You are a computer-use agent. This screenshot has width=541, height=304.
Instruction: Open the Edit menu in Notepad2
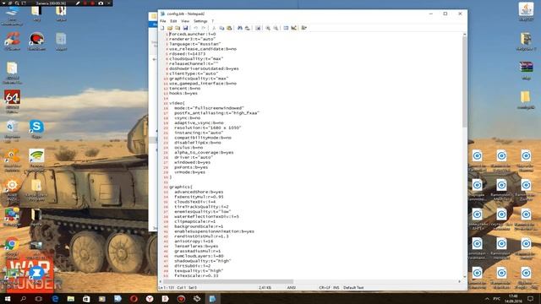coord(173,21)
